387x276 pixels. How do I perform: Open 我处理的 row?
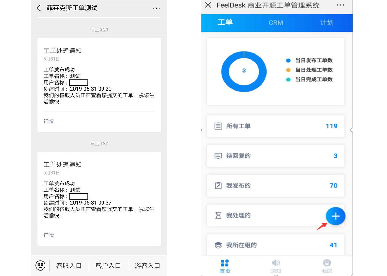276,215
